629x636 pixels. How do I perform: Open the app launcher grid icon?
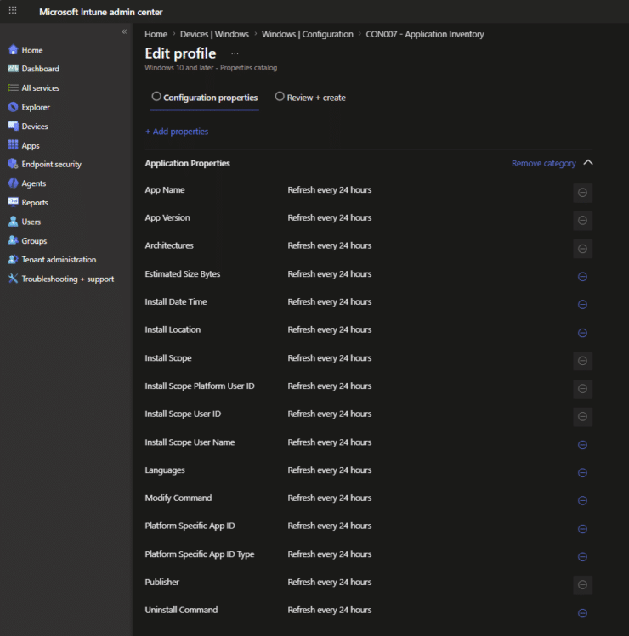click(x=13, y=10)
